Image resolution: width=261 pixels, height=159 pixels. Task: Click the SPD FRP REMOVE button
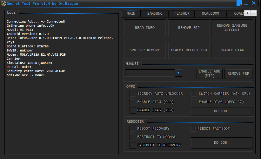tap(145, 50)
